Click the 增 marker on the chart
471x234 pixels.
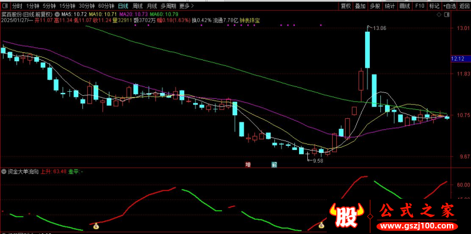click(248, 164)
